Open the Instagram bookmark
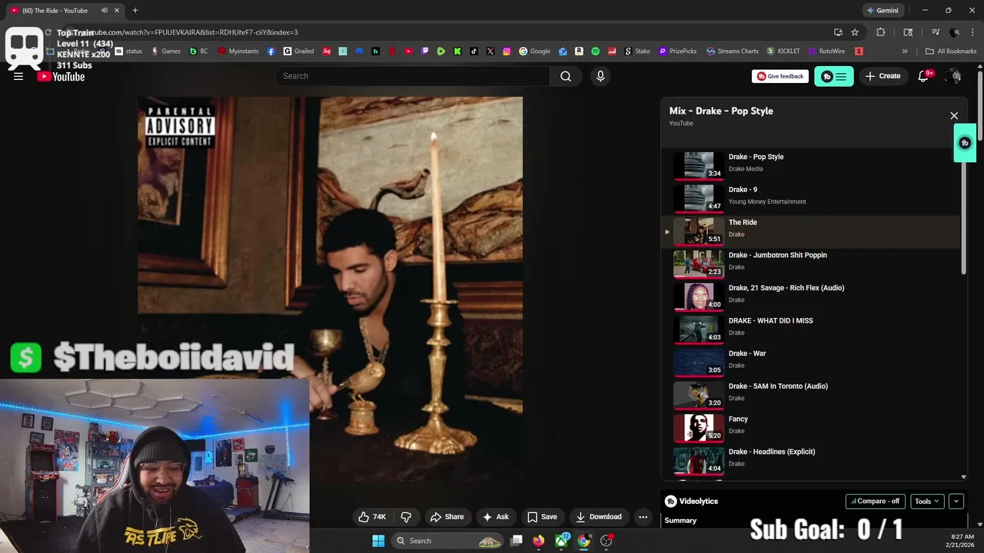984x553 pixels. pos(507,51)
